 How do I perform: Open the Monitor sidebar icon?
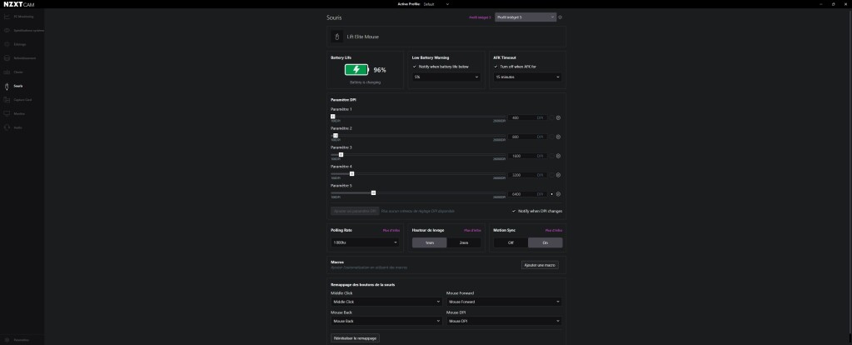click(x=7, y=113)
